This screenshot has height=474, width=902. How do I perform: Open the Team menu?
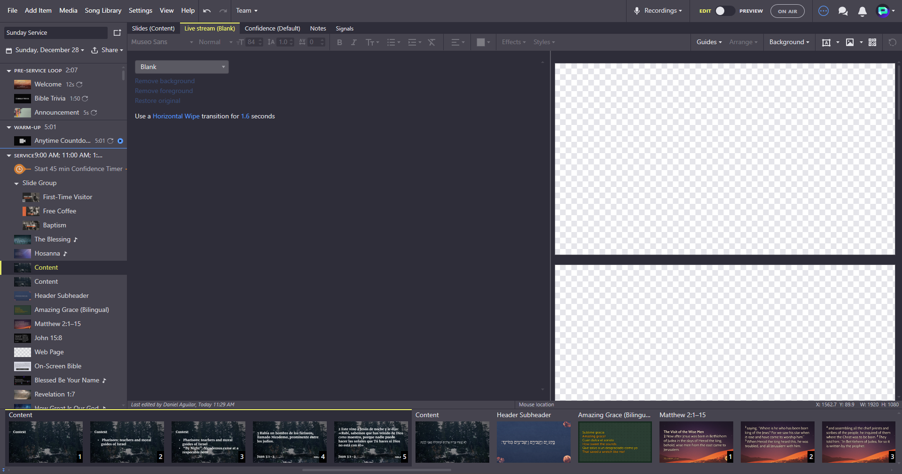pyautogui.click(x=247, y=11)
